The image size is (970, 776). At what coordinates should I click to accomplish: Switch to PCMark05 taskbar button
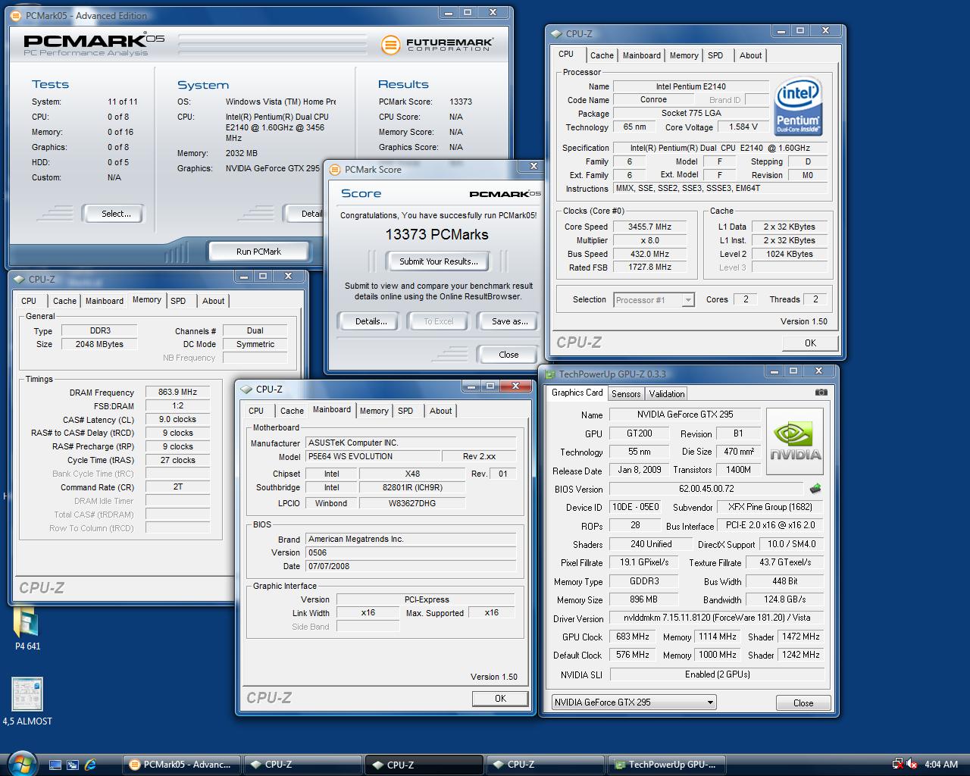click(x=182, y=765)
